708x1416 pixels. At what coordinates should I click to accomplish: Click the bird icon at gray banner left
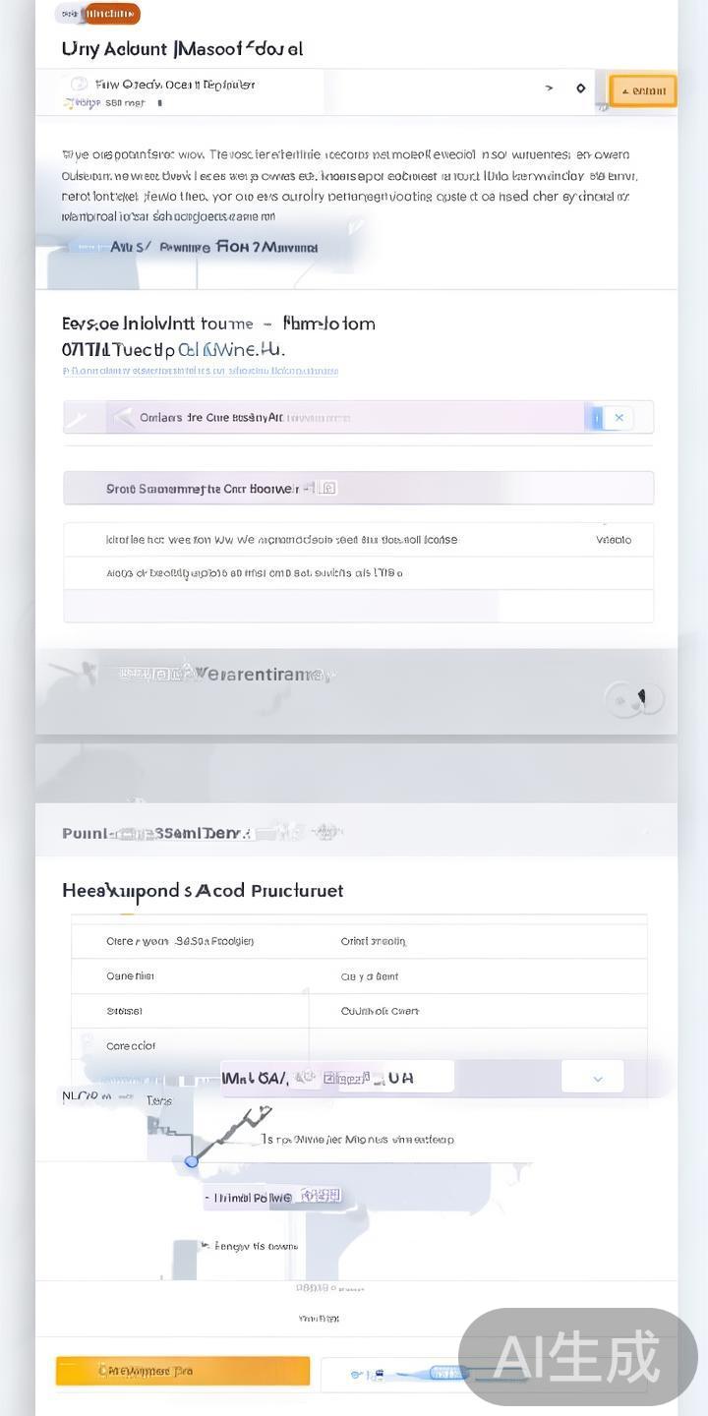point(74,672)
